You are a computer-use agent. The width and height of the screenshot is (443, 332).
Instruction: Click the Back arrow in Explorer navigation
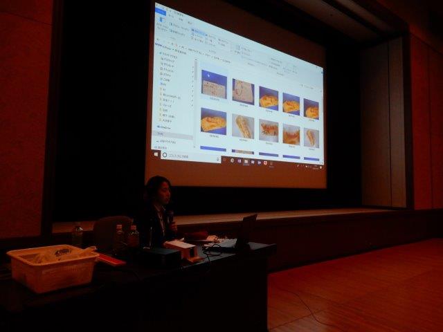[x=159, y=39]
